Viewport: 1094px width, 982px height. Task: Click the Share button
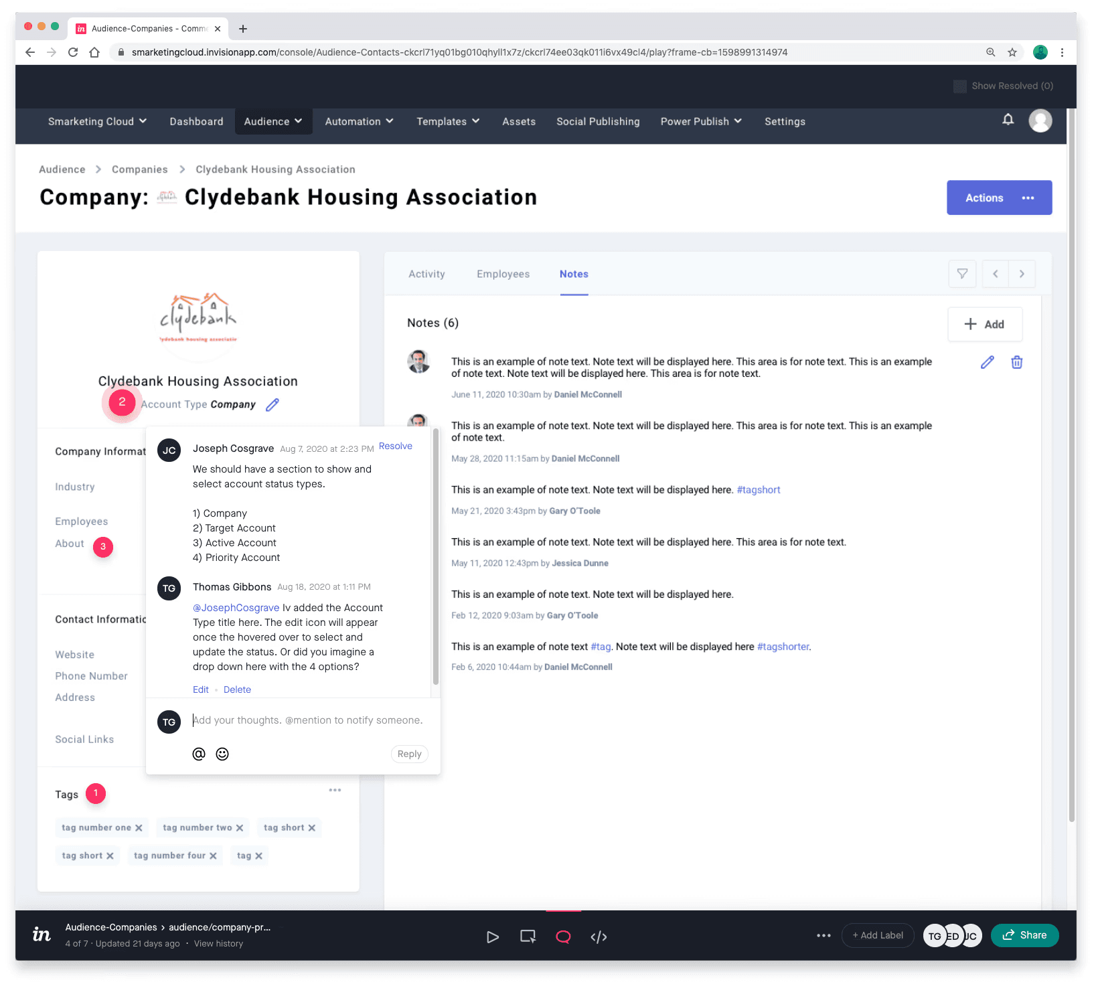tap(1024, 936)
